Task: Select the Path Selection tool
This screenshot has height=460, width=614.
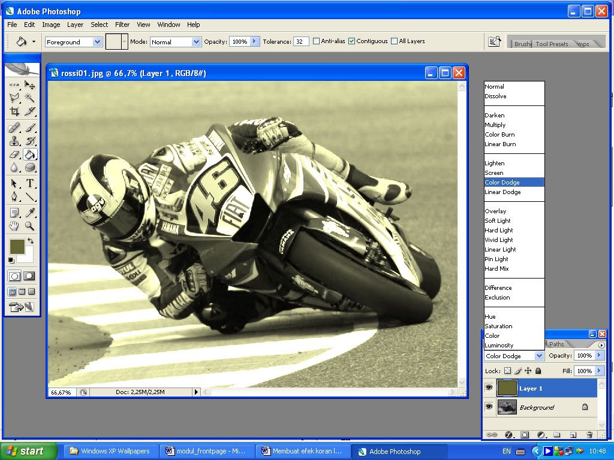Action: [x=14, y=183]
